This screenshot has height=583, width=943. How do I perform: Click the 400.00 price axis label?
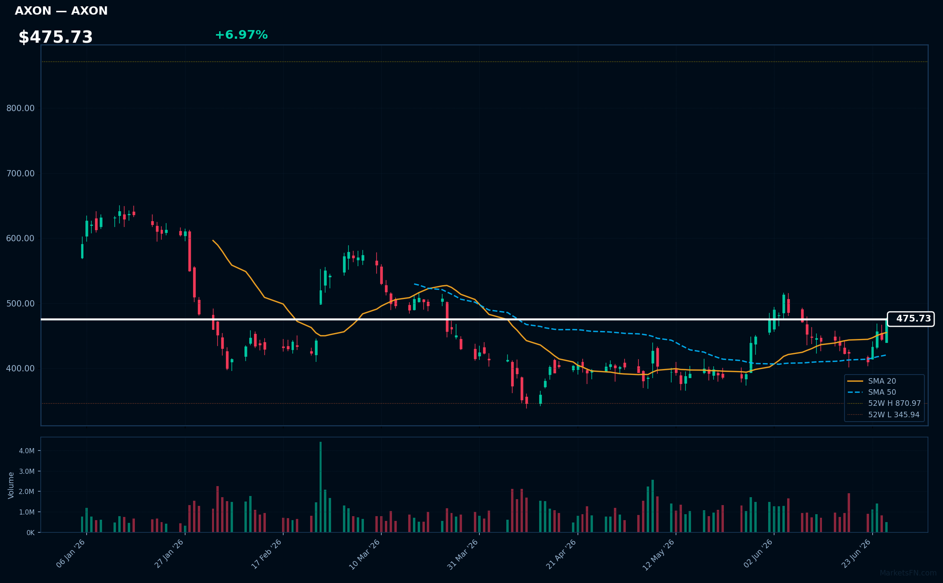coord(21,368)
